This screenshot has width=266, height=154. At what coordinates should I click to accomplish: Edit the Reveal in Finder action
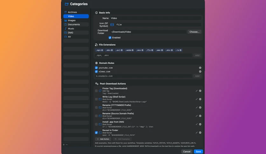197,133
